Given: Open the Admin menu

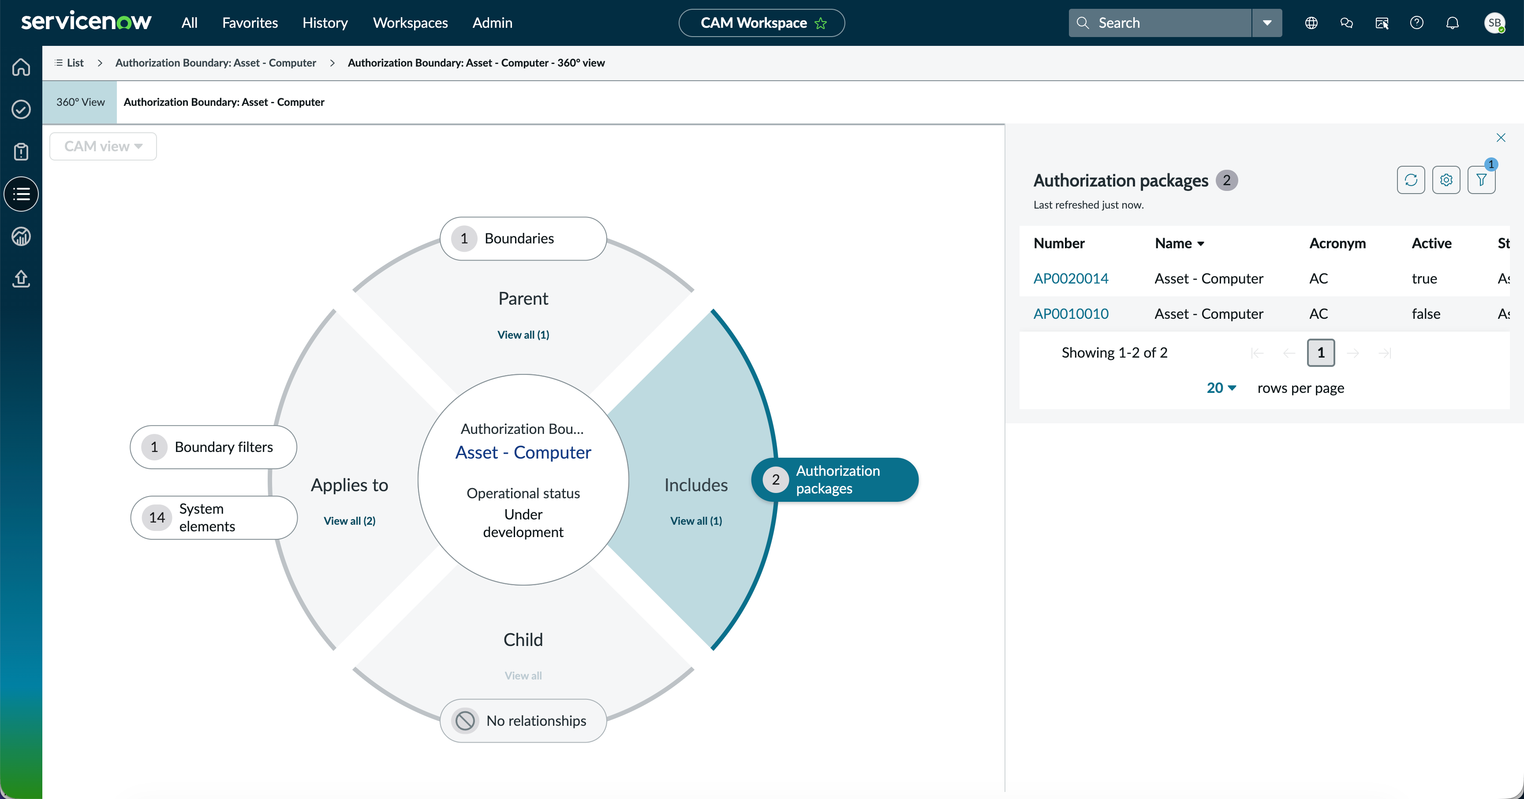Looking at the screenshot, I should 492,23.
